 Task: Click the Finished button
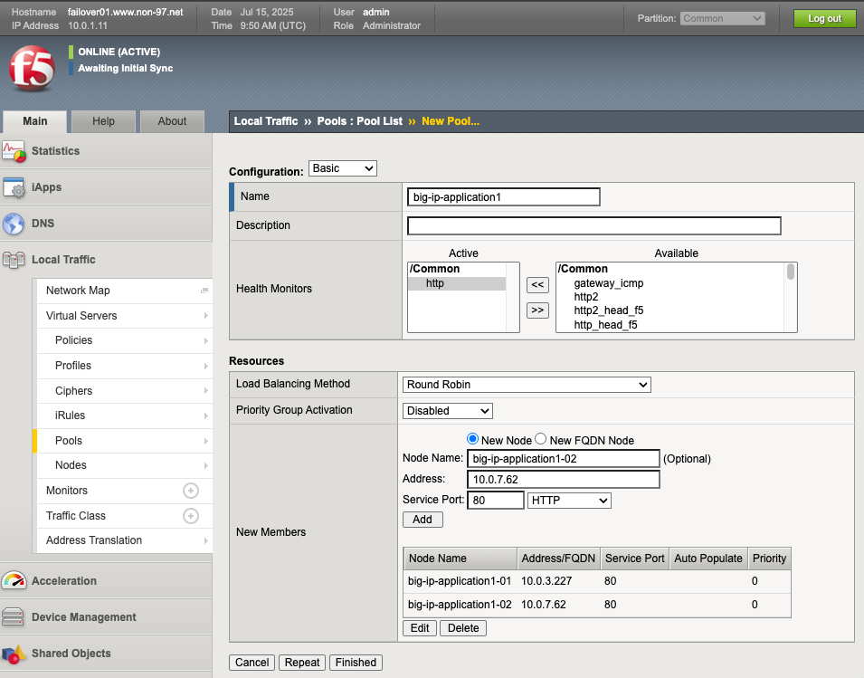(x=356, y=662)
